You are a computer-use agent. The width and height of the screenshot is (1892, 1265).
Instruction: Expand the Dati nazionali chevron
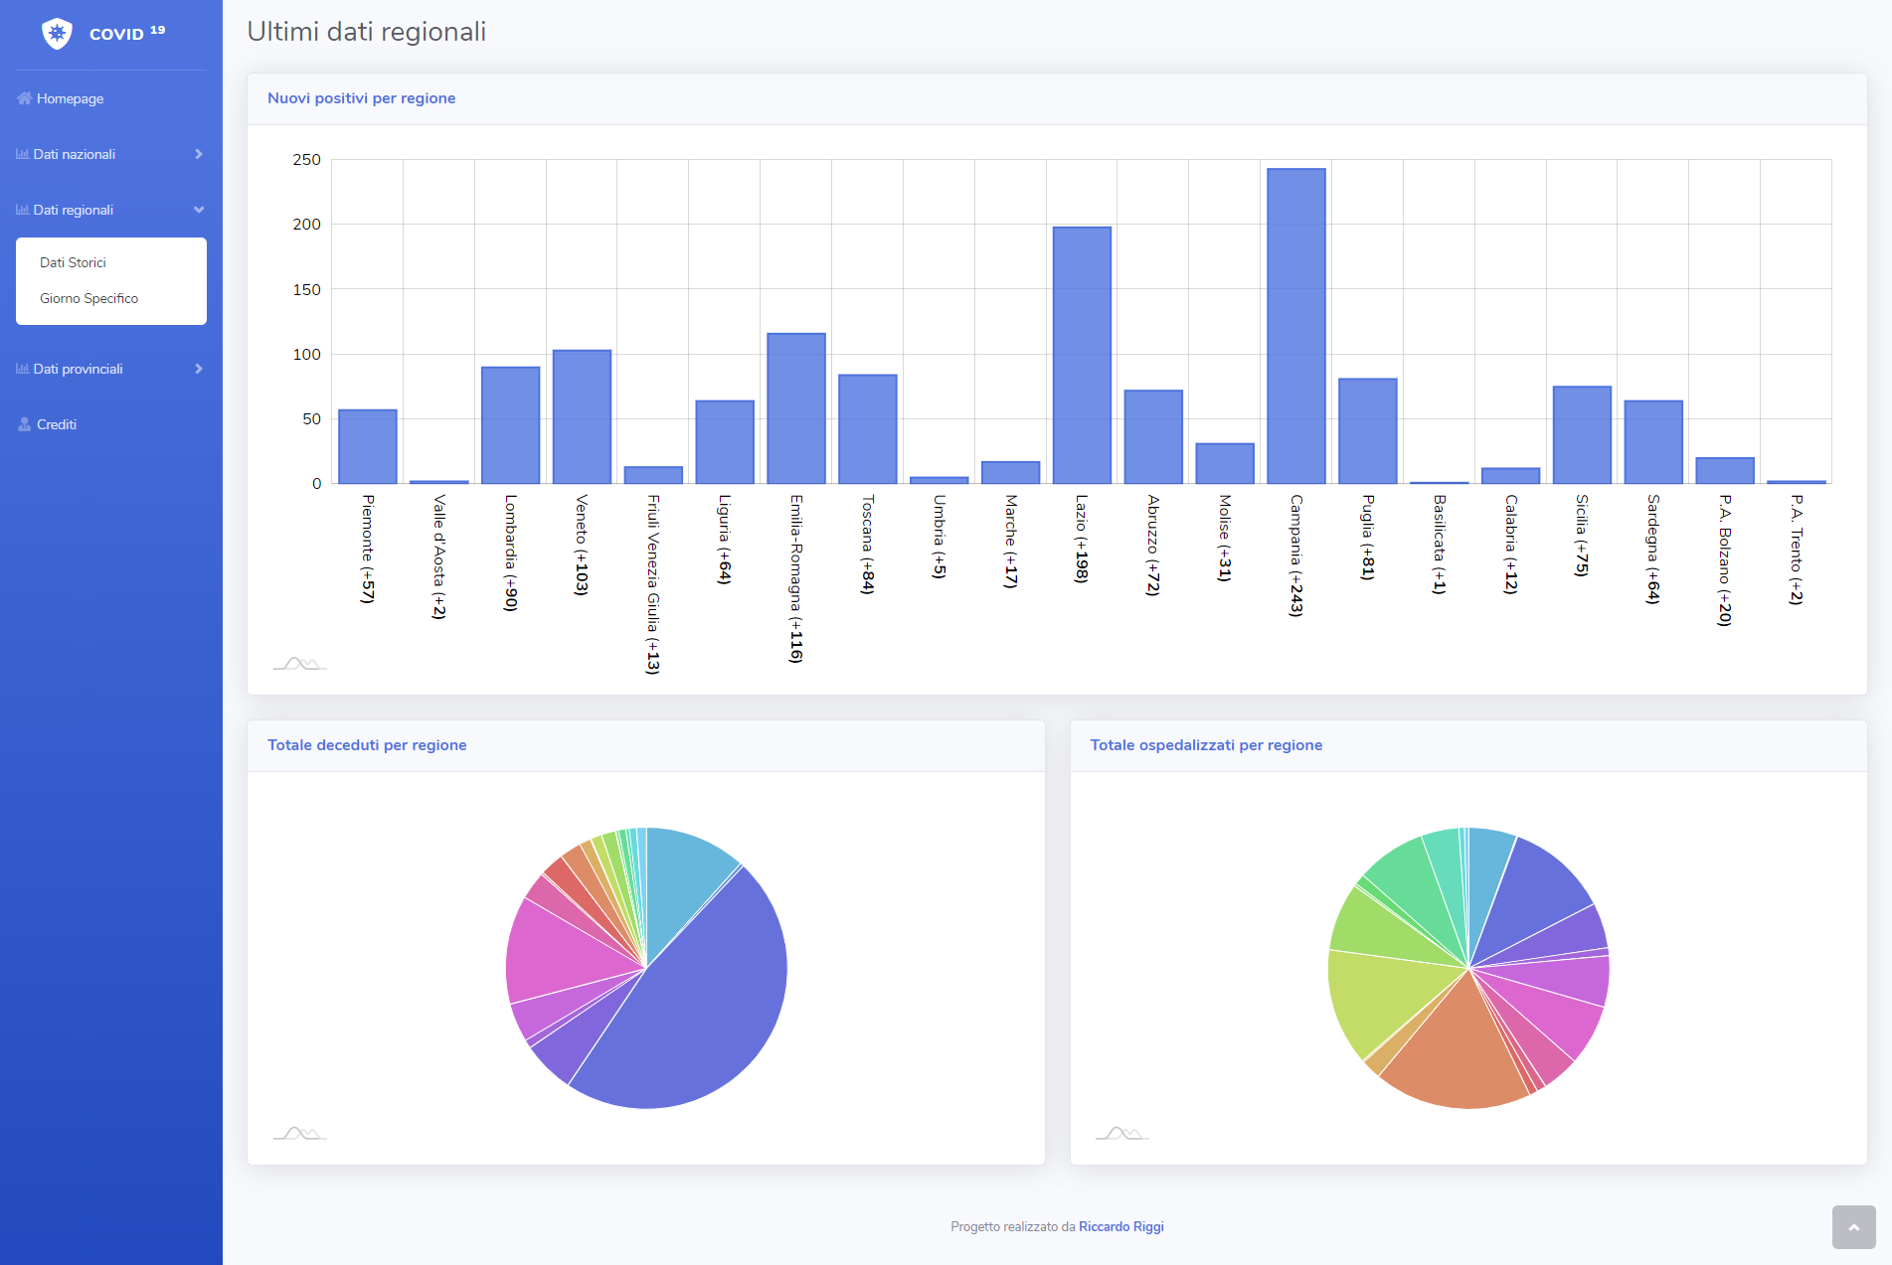199,154
